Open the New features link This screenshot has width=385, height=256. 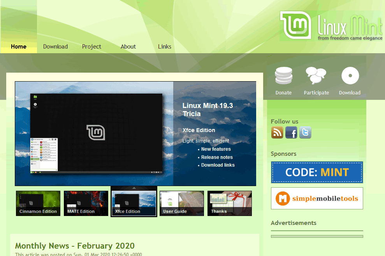pyautogui.click(x=216, y=149)
